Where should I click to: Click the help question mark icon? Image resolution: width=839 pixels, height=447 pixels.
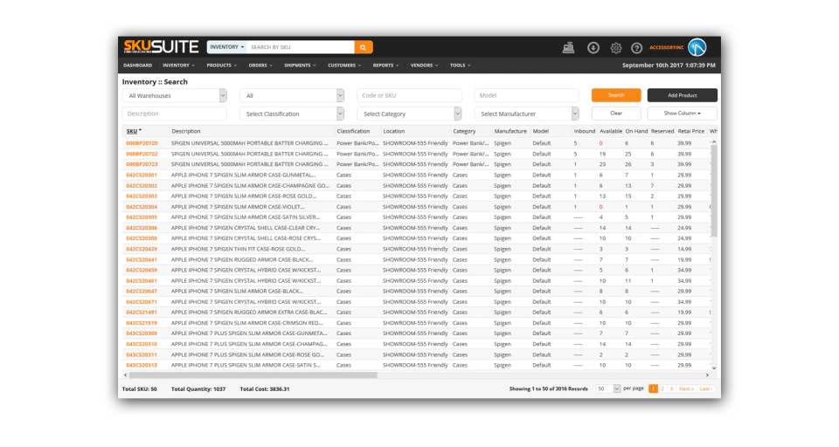tap(636, 48)
